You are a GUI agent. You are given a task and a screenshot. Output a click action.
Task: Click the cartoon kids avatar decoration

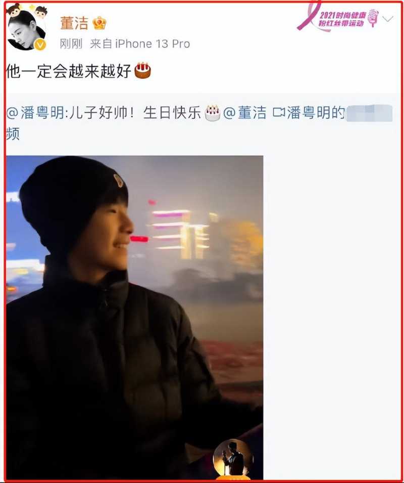27,10
